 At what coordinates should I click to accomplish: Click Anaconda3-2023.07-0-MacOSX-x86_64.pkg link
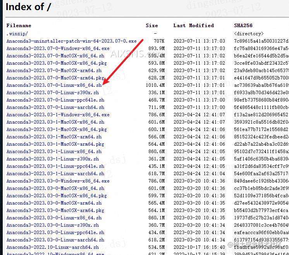click(x=57, y=63)
